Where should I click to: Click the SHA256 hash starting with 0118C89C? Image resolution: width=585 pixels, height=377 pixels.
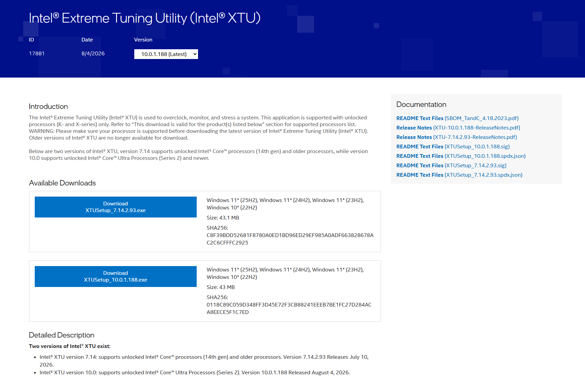click(289, 309)
